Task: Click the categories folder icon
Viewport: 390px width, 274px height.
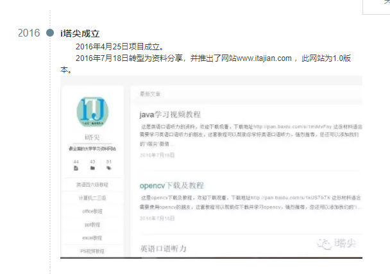Action: tap(92, 168)
